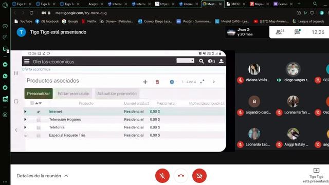Open the Google bookmark

[x=70, y=21]
